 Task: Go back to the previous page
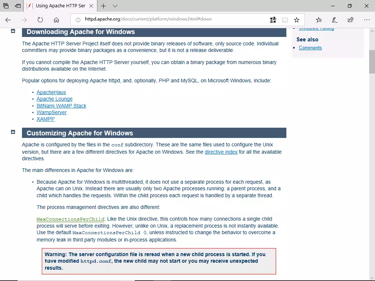[8, 20]
